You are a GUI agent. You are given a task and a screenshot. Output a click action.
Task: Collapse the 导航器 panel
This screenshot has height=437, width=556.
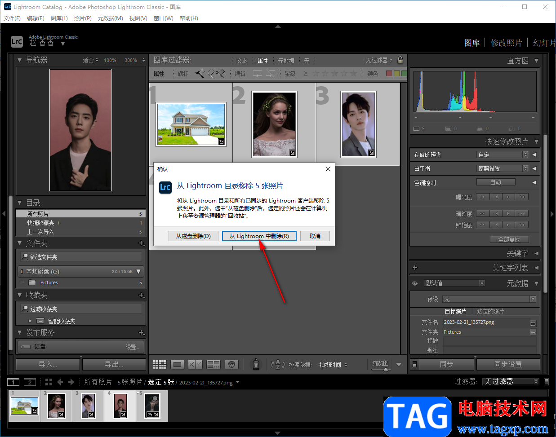(19, 60)
